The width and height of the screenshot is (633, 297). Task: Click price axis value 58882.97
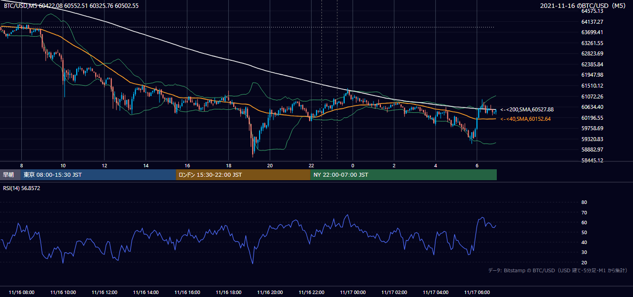[x=592, y=149]
